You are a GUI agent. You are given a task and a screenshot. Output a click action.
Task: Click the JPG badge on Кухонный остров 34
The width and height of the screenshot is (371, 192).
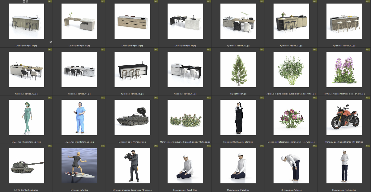pos(103,2)
